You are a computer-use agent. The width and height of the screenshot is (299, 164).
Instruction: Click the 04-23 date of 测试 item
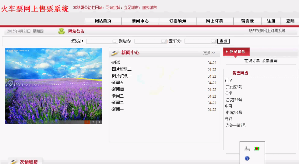point(212,63)
